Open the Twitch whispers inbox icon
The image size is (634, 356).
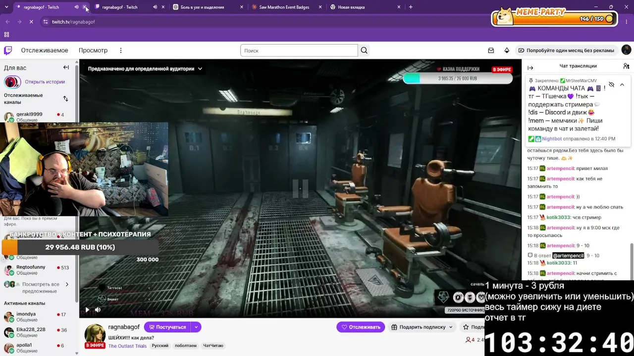(491, 50)
